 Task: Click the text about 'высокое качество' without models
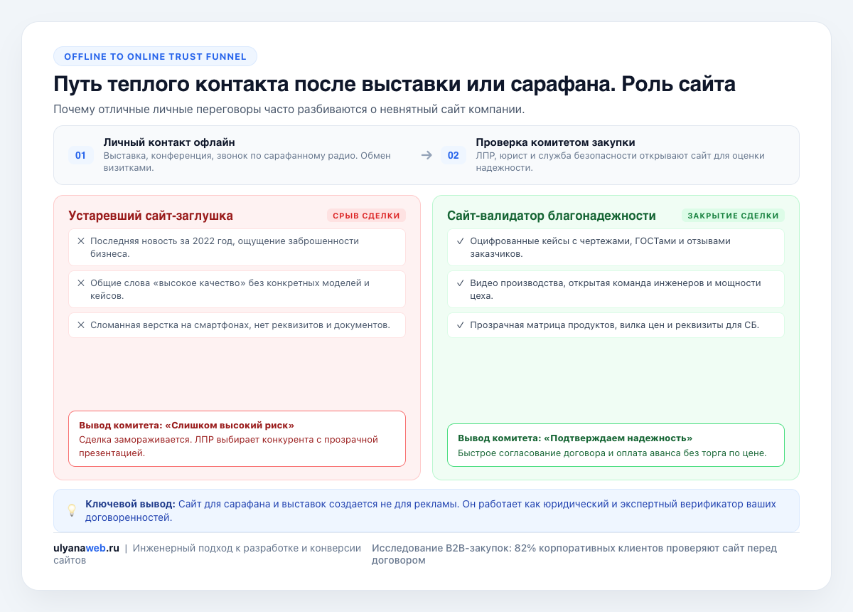point(230,289)
